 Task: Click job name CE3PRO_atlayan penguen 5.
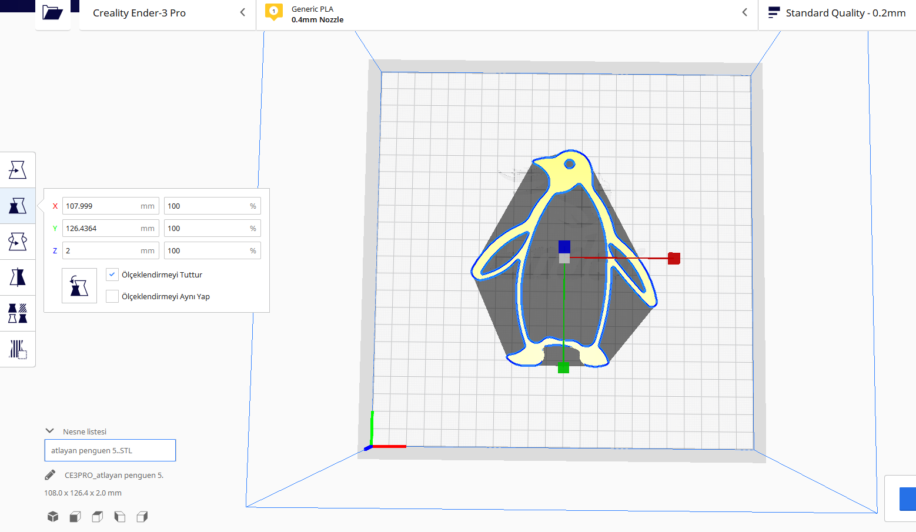[x=114, y=475]
